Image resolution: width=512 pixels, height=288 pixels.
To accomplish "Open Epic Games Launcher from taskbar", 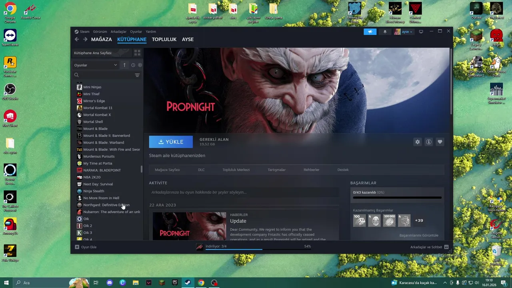I will tap(175, 283).
